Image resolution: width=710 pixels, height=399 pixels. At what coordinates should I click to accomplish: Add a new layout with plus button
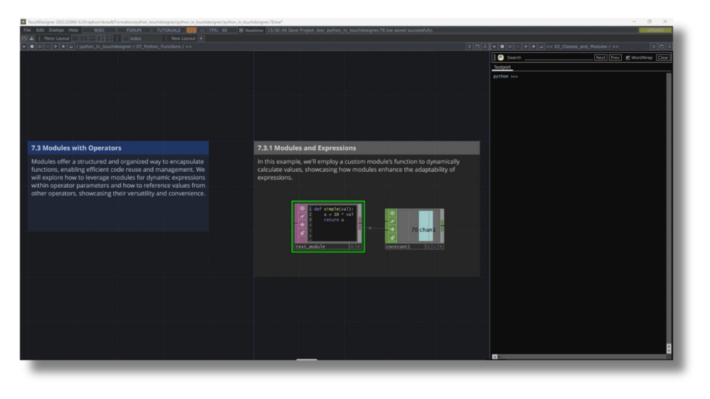[x=201, y=39]
